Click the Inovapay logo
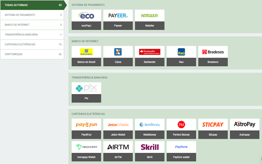The height and width of the screenshot is (164, 262). (86, 147)
